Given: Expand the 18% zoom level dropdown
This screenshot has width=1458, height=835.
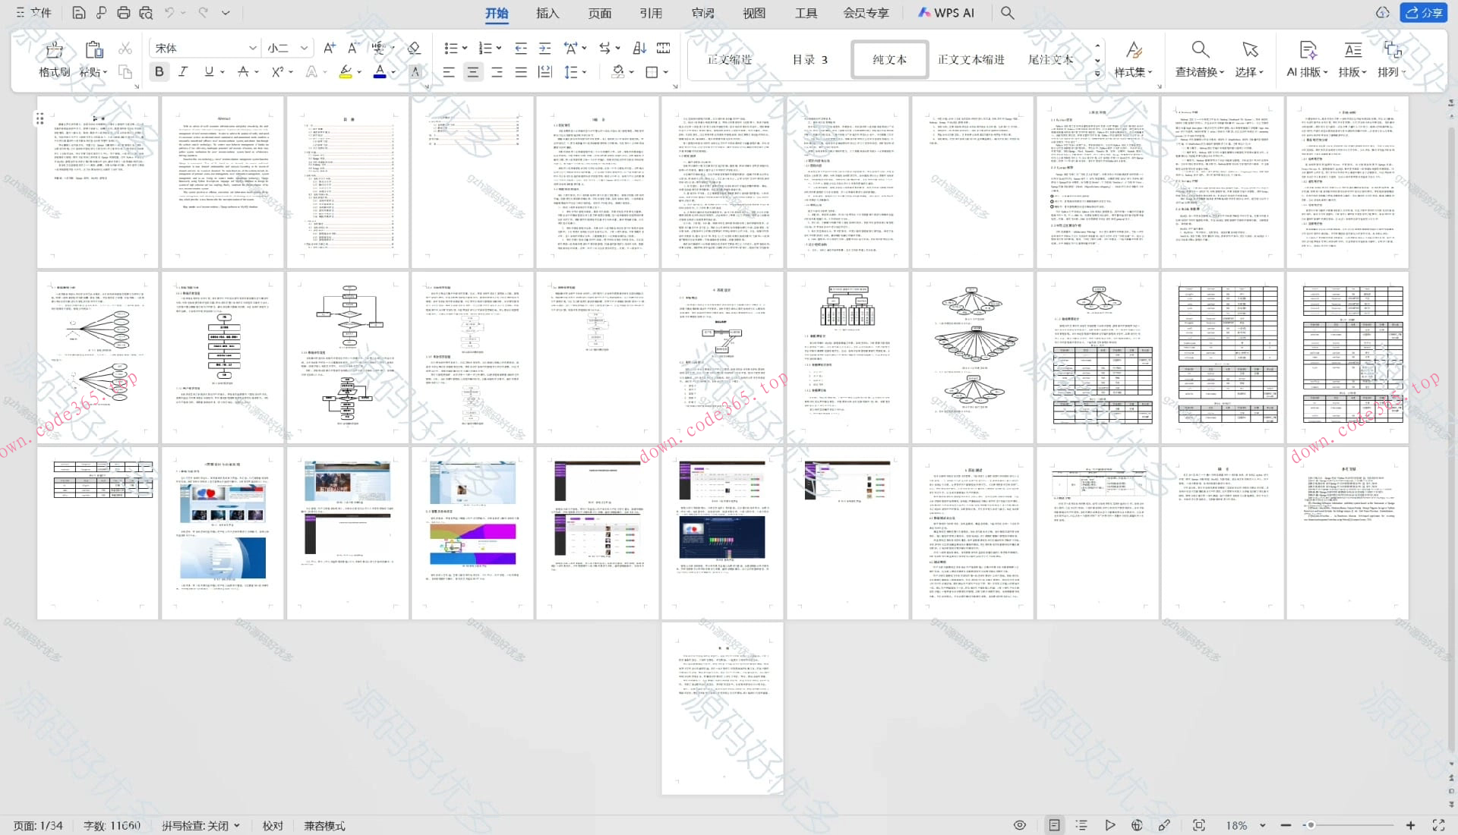Looking at the screenshot, I should click(x=1262, y=825).
